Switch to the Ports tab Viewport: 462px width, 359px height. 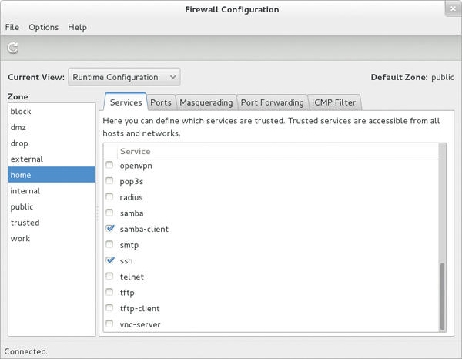[161, 102]
